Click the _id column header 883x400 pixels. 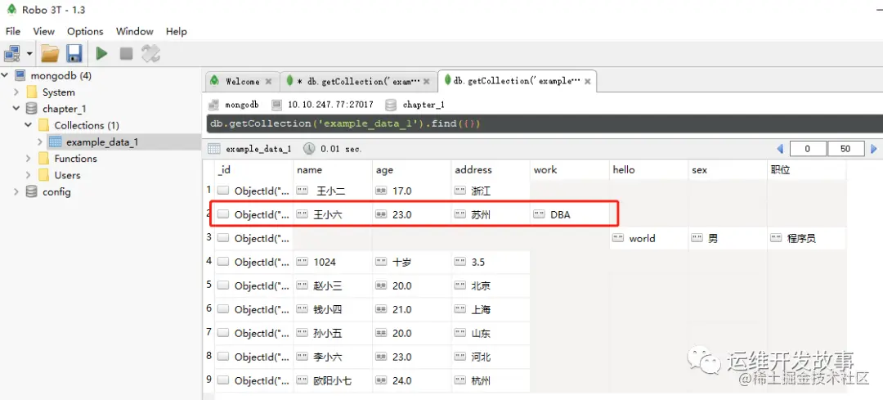tap(253, 169)
